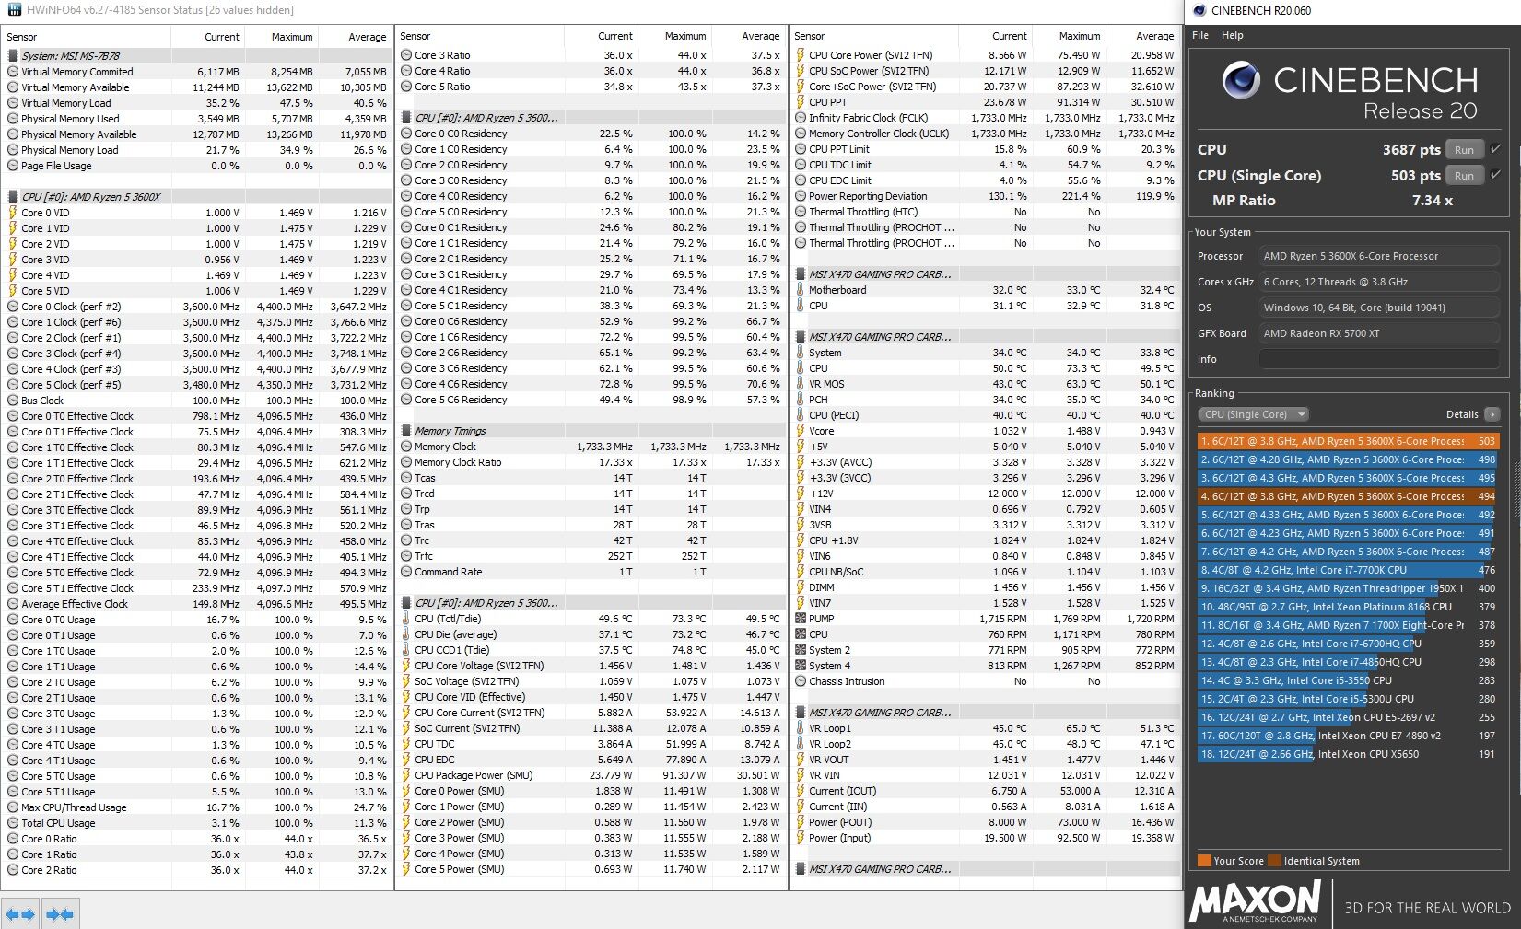1521x929 pixels.
Task: Click the Cinebench logo sphere icon
Action: (x=1241, y=81)
